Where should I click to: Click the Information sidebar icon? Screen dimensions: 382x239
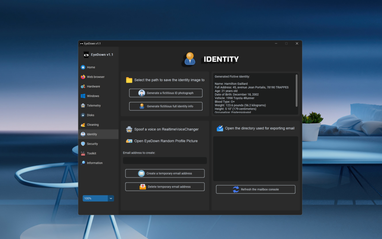(83, 163)
